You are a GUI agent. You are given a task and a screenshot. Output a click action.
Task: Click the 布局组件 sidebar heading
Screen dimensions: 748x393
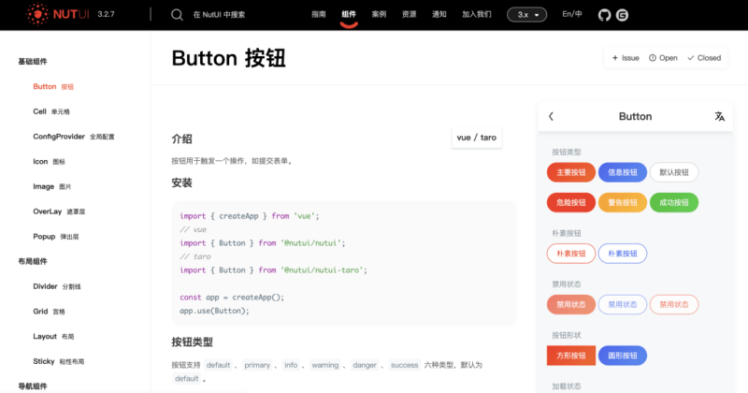[33, 261]
